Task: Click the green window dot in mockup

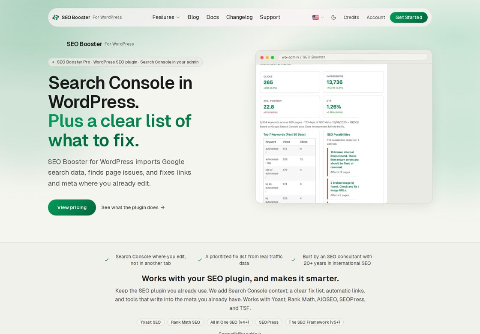Action: point(273,58)
